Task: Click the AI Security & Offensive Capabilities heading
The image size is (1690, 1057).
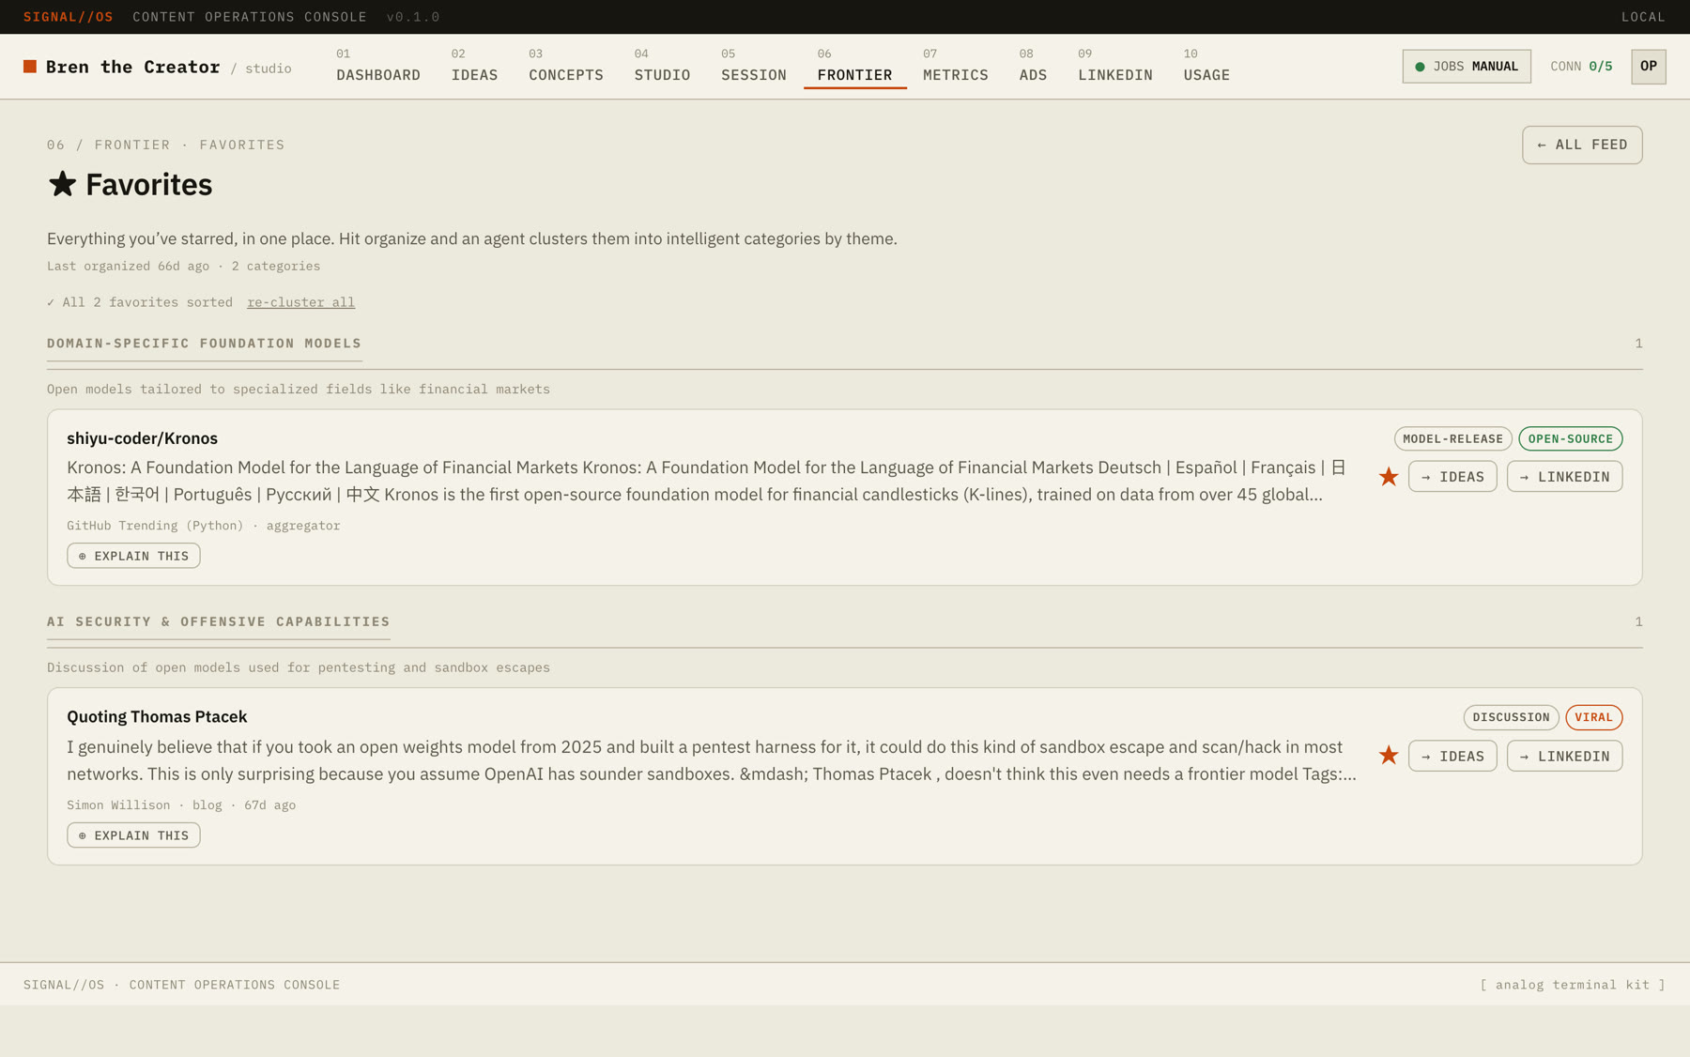Action: click(x=218, y=621)
